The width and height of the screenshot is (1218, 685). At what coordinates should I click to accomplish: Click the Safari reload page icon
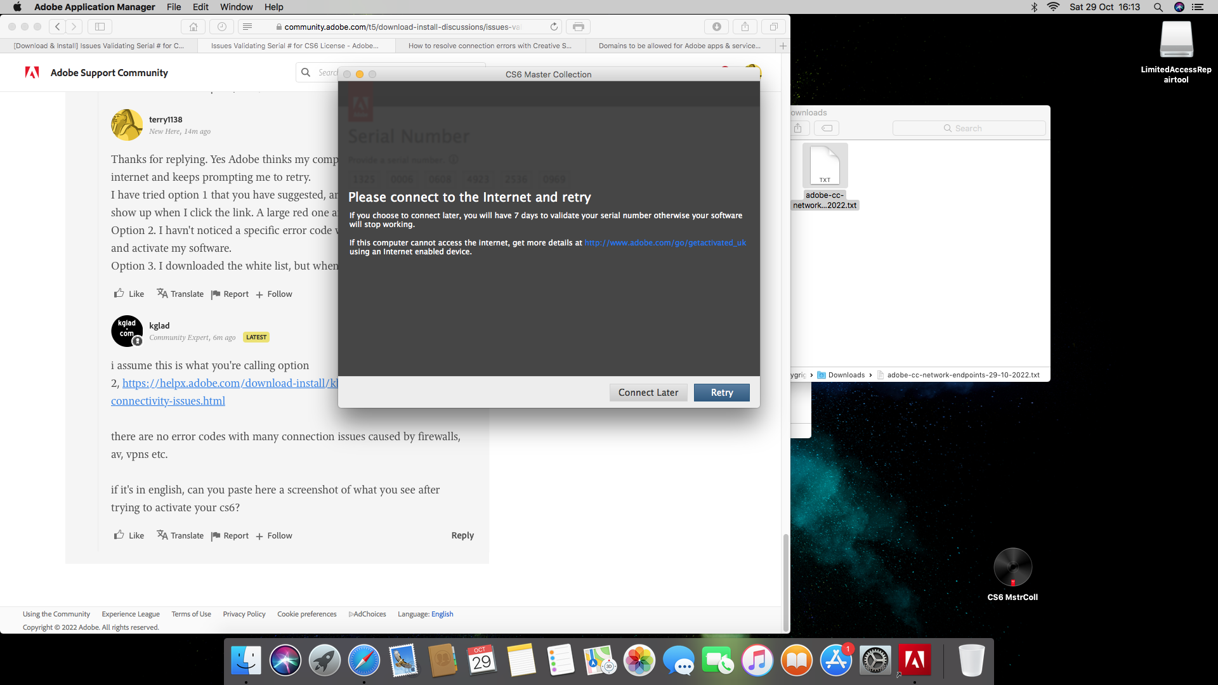554,27
